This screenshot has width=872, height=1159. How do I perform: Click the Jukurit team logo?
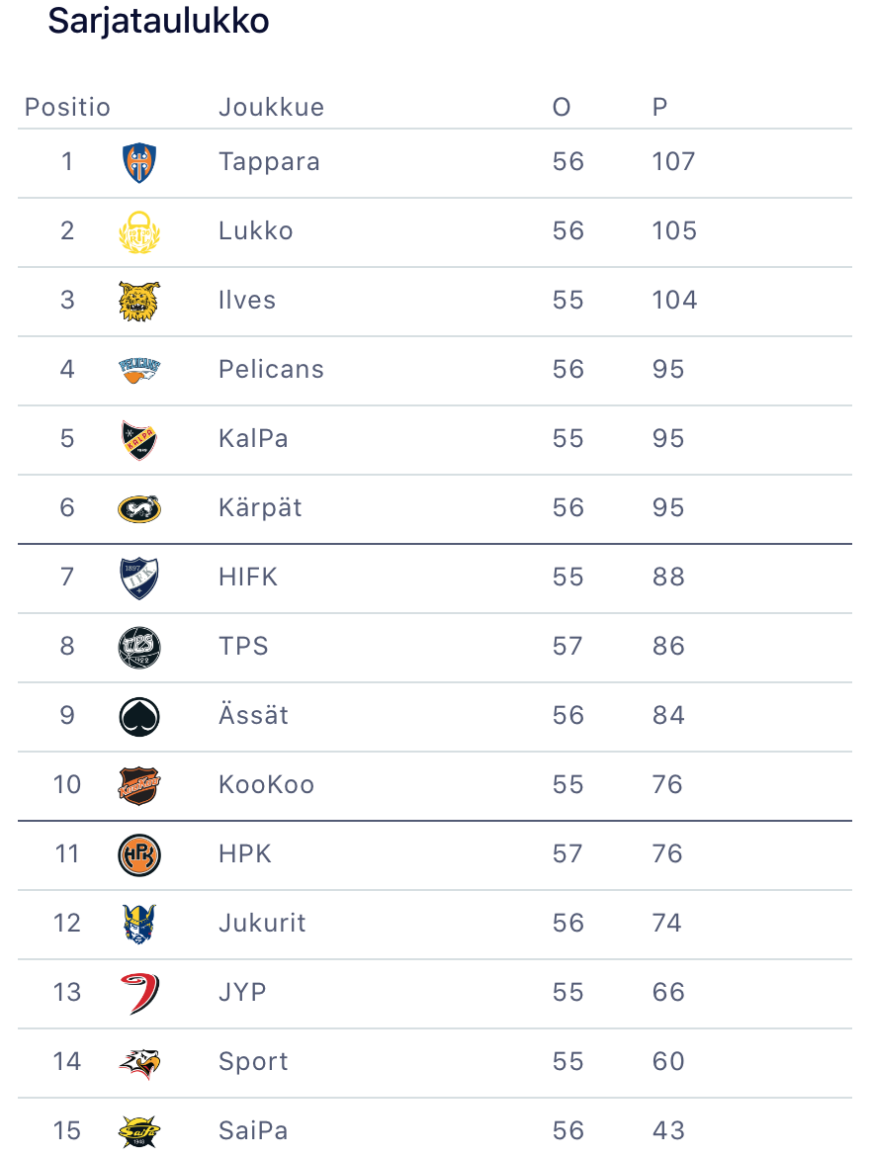tap(138, 925)
